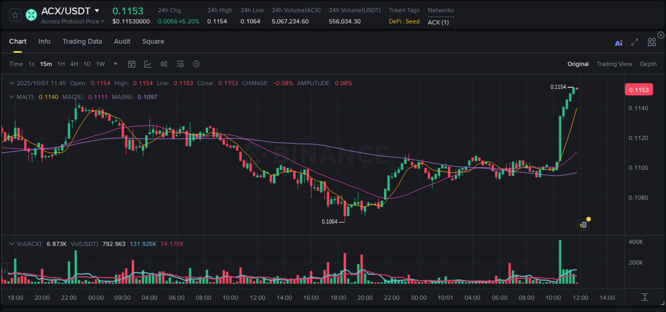Open chart settings via the hexagon icon
Screen dimensions: 666x312
(x=196, y=64)
